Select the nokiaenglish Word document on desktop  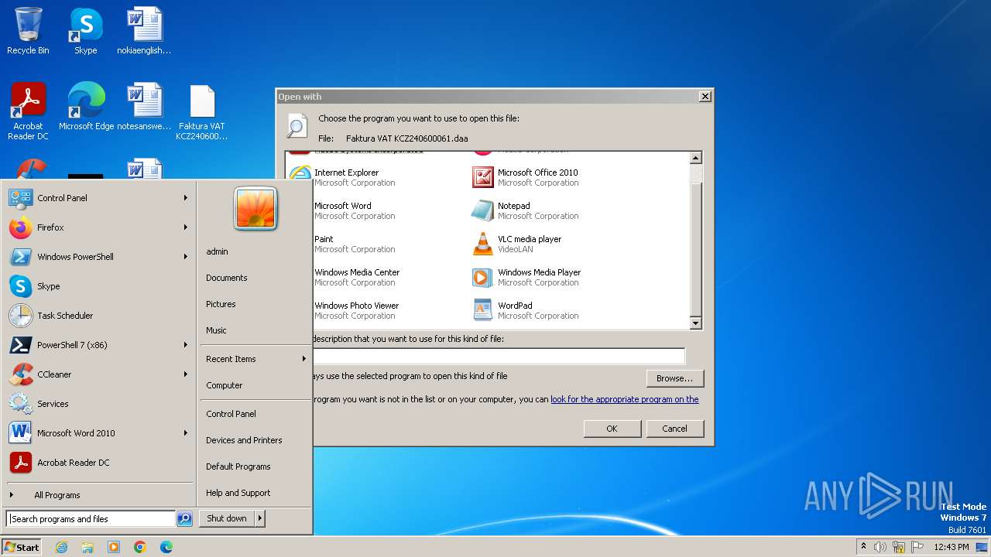(144, 31)
